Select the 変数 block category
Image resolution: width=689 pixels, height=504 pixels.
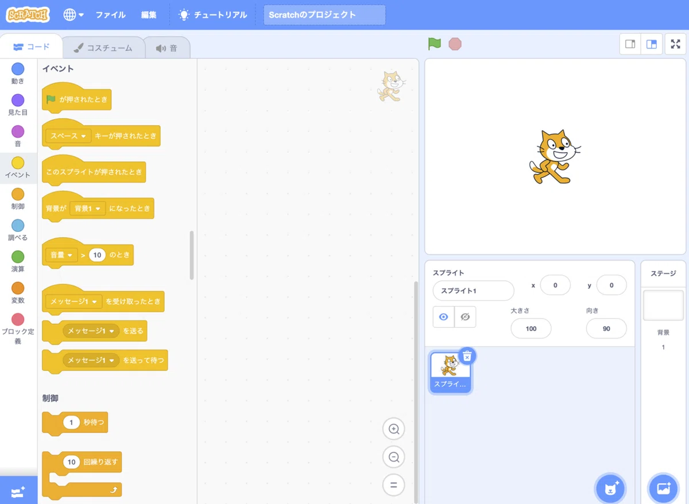click(x=18, y=293)
